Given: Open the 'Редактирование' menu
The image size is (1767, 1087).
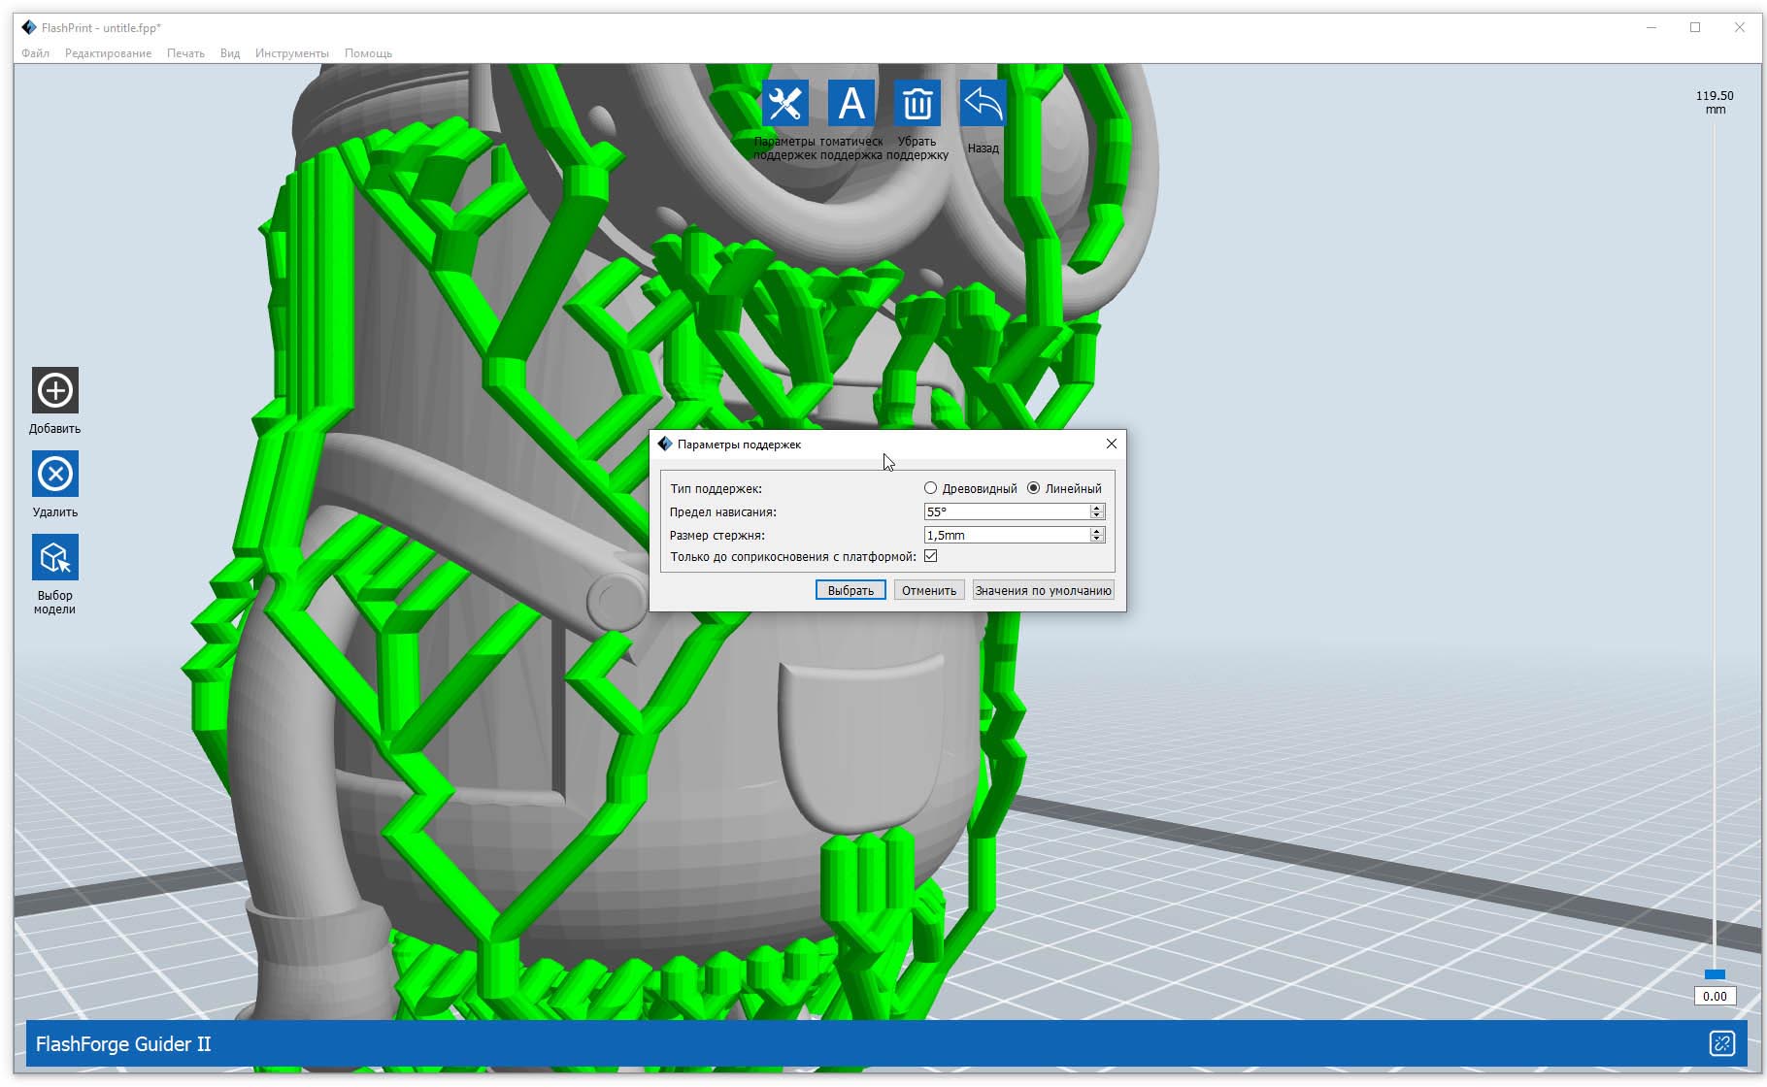Looking at the screenshot, I should point(108,53).
